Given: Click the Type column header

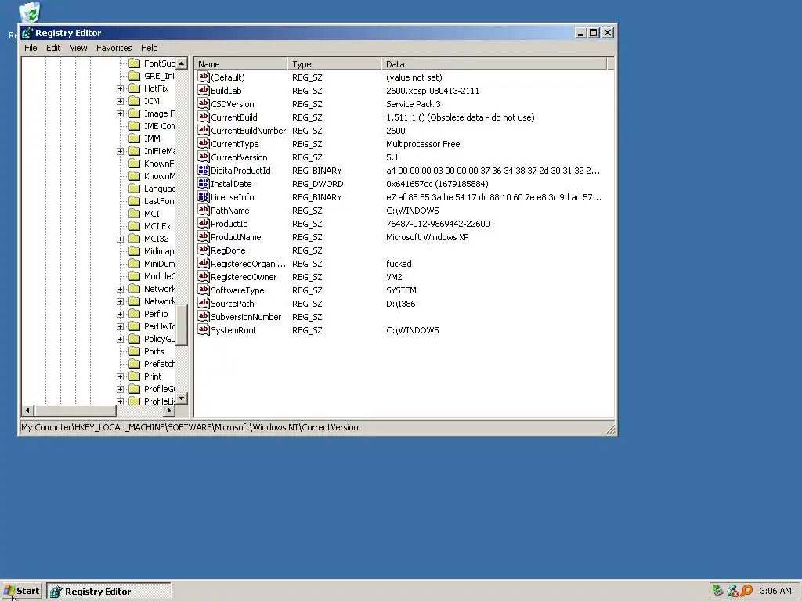Looking at the screenshot, I should (x=334, y=64).
